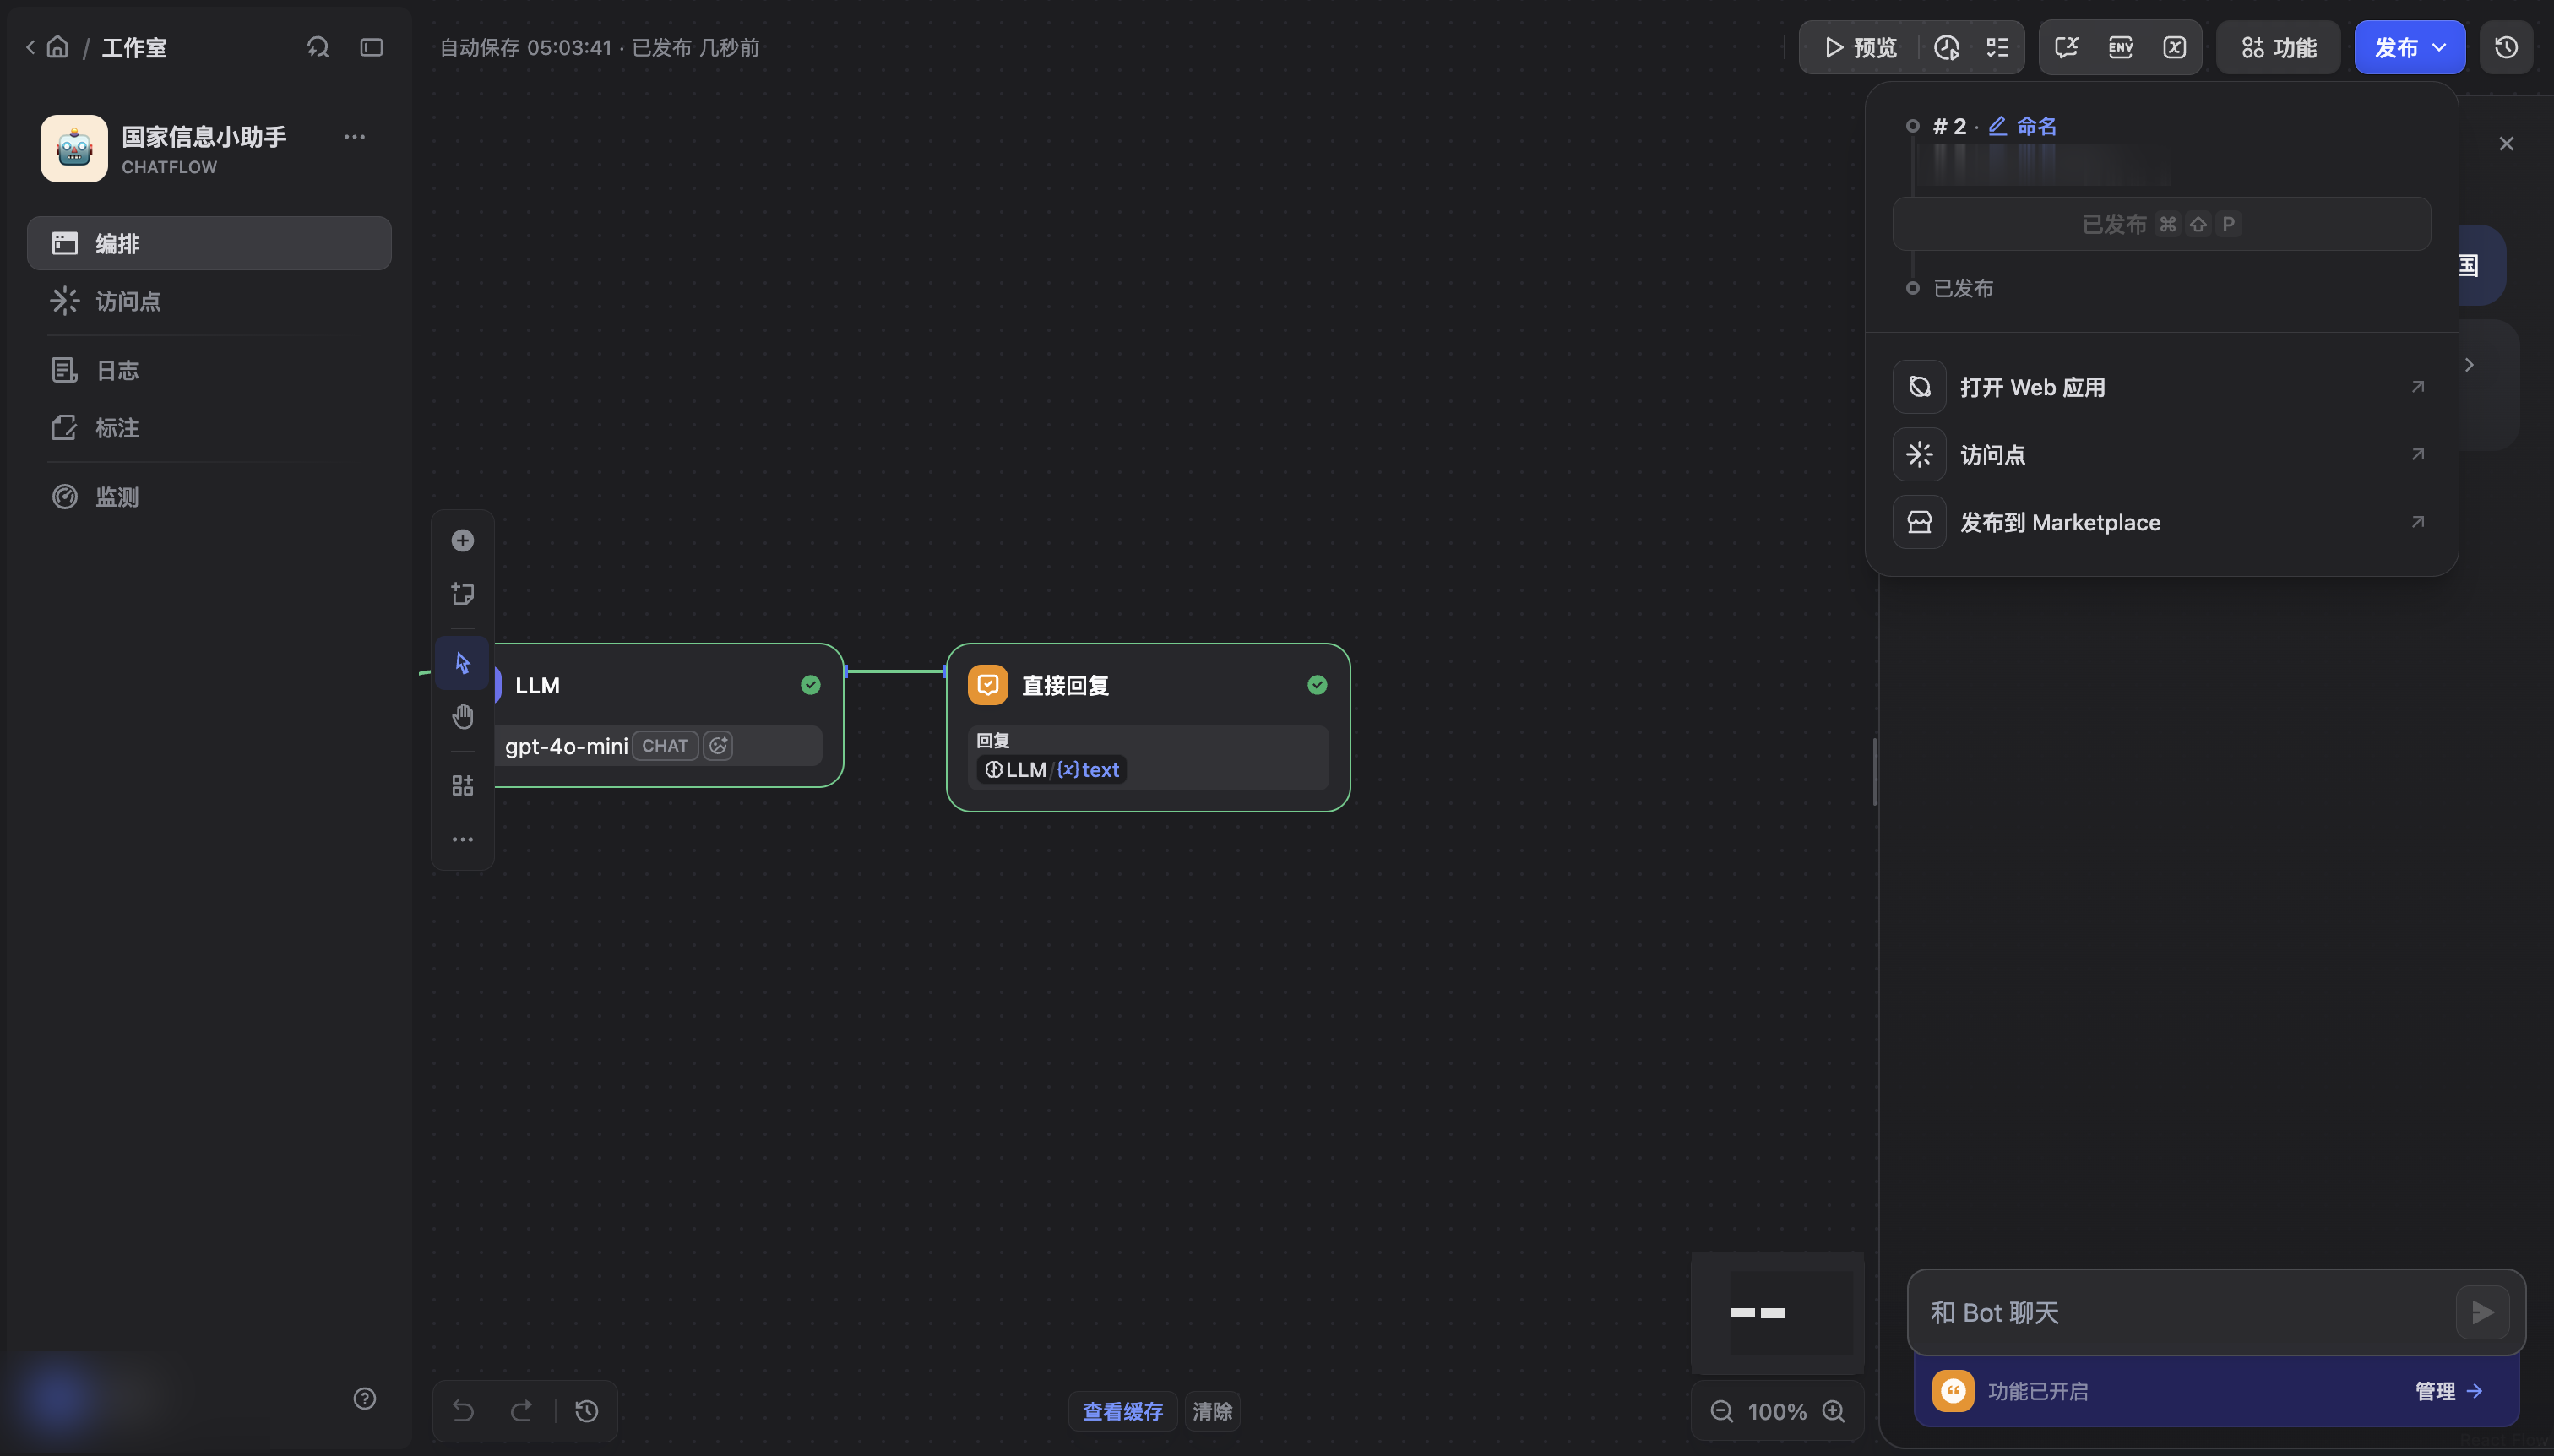Select the 编排 sidebar item
This screenshot has width=2554, height=1456.
click(209, 243)
